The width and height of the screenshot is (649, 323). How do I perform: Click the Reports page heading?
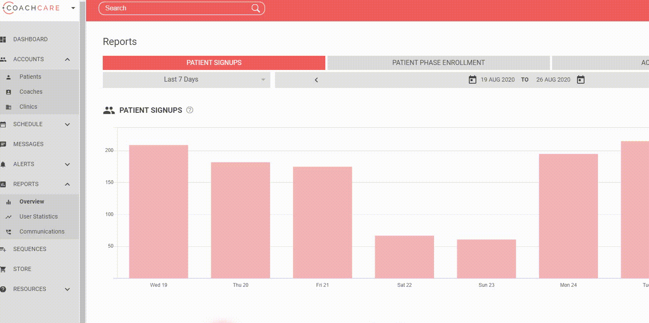point(120,42)
